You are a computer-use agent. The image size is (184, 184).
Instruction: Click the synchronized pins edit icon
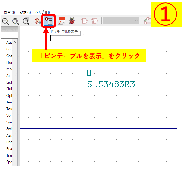click(147, 21)
